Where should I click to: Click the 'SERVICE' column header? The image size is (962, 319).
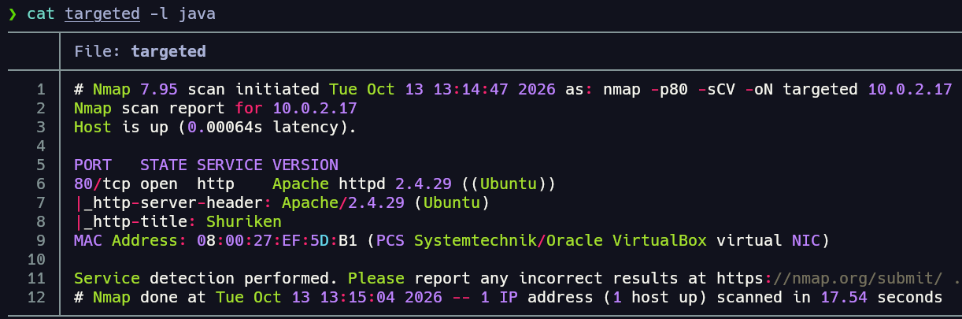click(230, 165)
